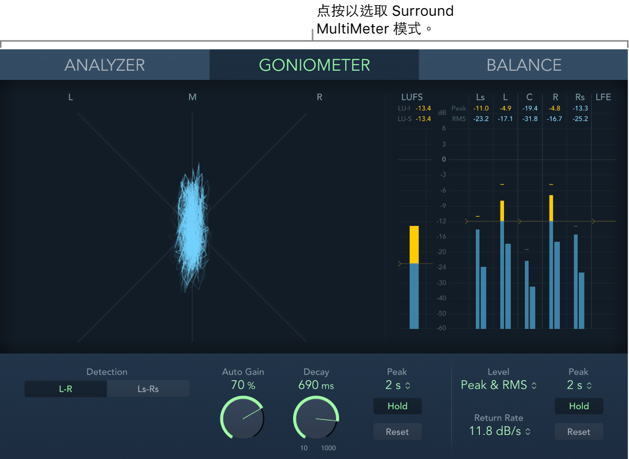629x459 pixels.
Task: Select the GONIOMETER tab
Action: [314, 65]
